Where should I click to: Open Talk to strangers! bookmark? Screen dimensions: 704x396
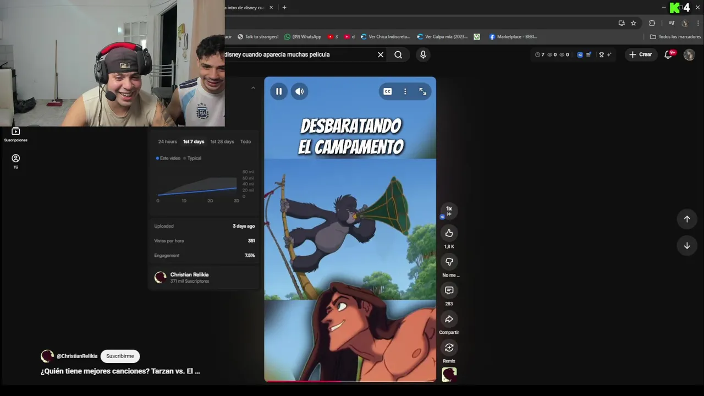[x=258, y=37]
